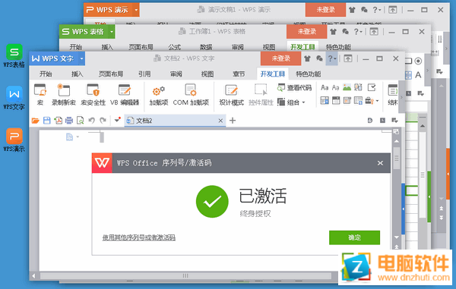Image resolution: width=456 pixels, height=289 pixels.
Task: Open COM 加载项 dialog
Action: 191,94
